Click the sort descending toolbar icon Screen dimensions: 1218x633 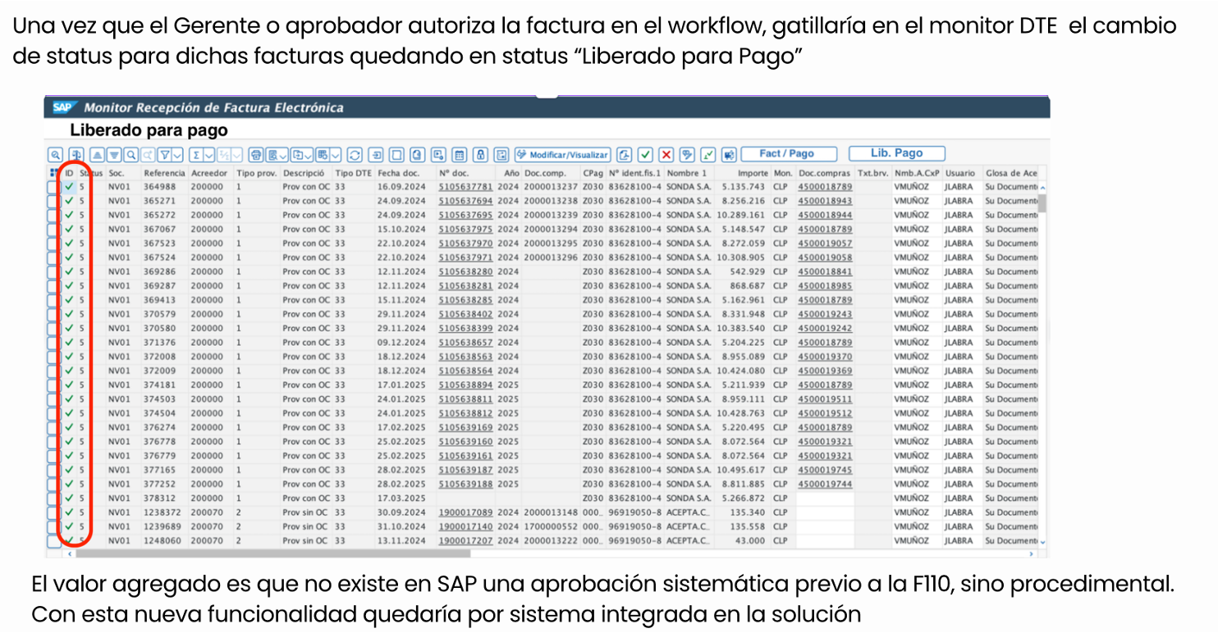(x=113, y=154)
